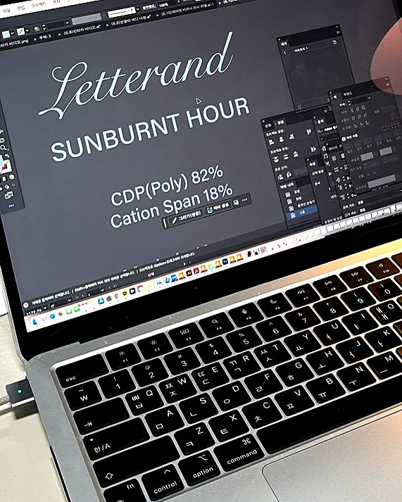Switch to the 무제-3 document tab
The width and height of the screenshot is (402, 502).
(45, 37)
